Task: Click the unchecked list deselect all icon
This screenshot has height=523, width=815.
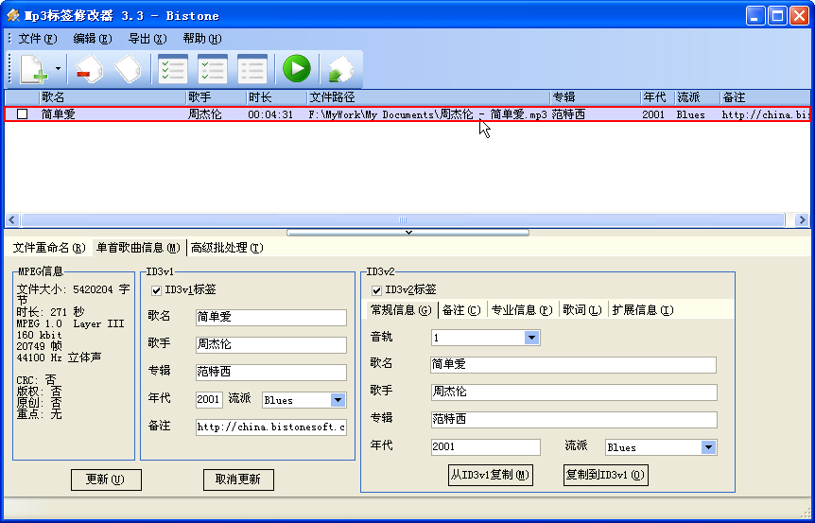Action: pyautogui.click(x=251, y=70)
